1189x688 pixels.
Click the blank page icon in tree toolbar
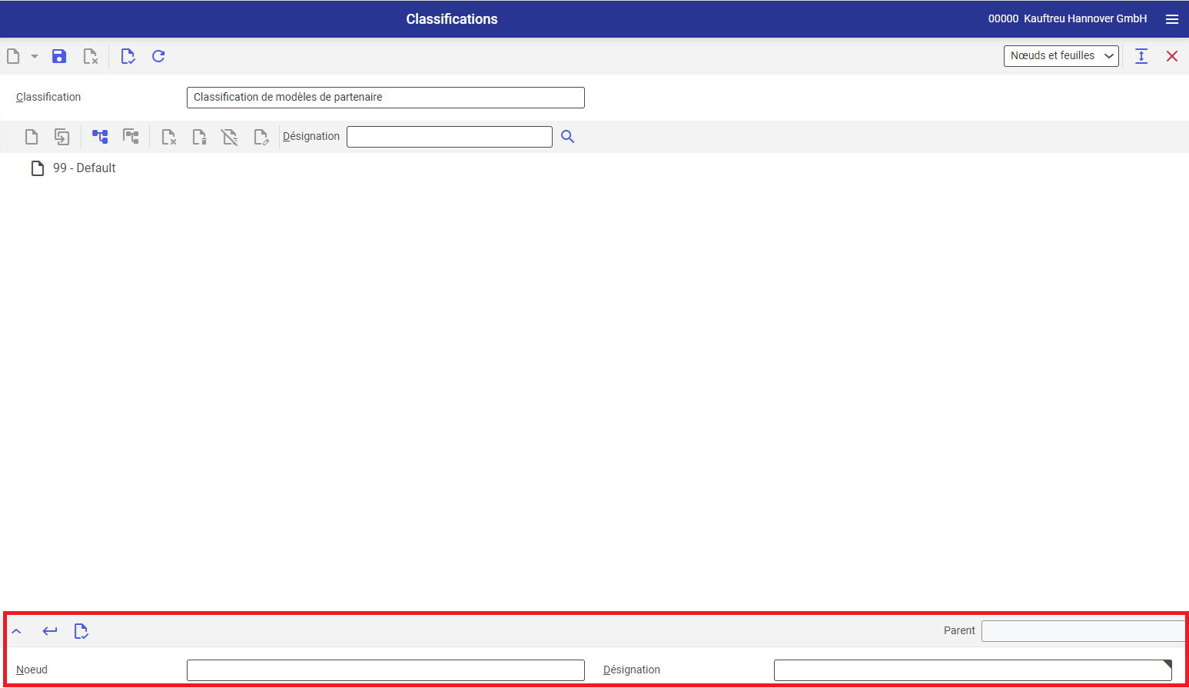[x=32, y=137]
